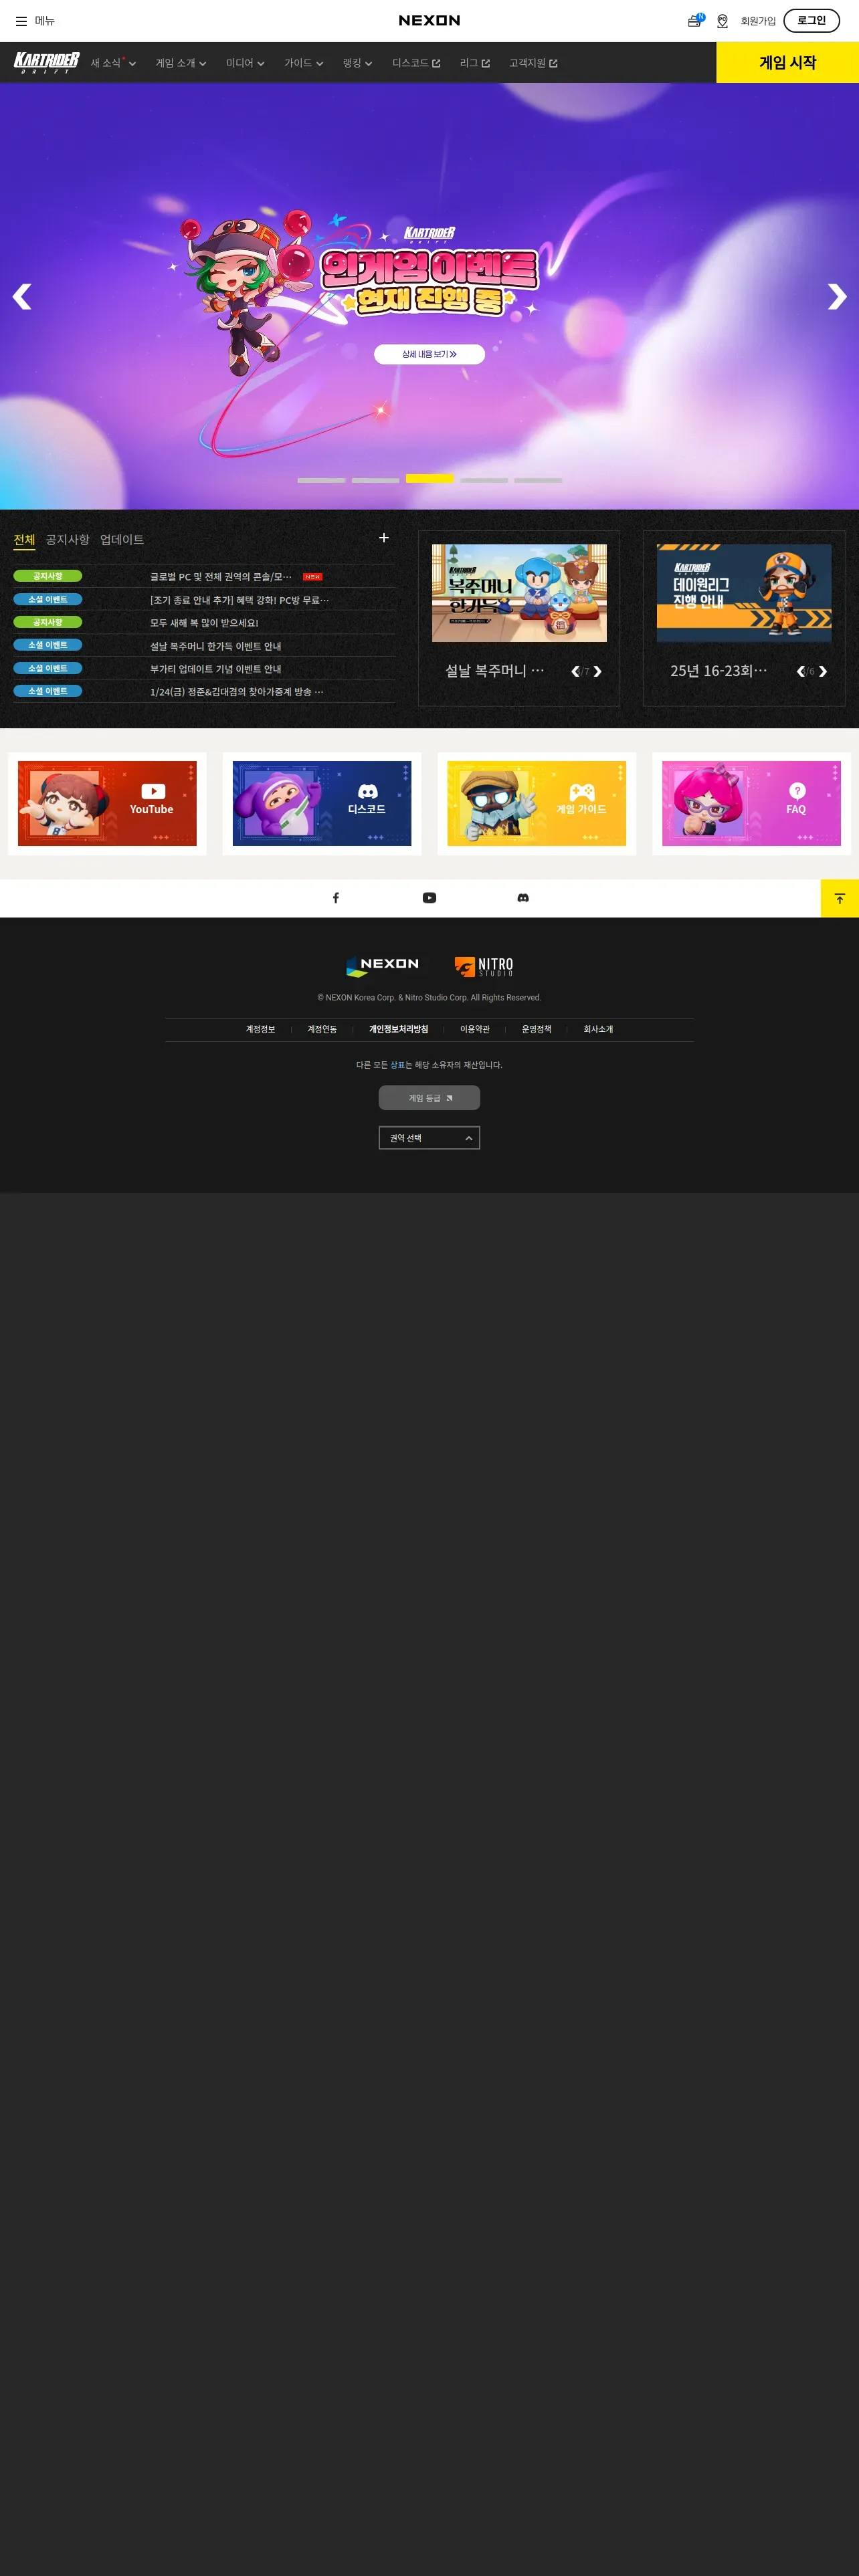Jump to fourth banner slide indicator
859x2576 pixels.
[x=484, y=480]
